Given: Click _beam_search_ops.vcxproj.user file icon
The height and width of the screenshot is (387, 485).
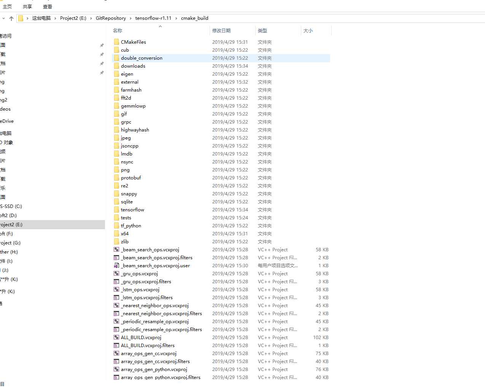Looking at the screenshot, I should 116,265.
